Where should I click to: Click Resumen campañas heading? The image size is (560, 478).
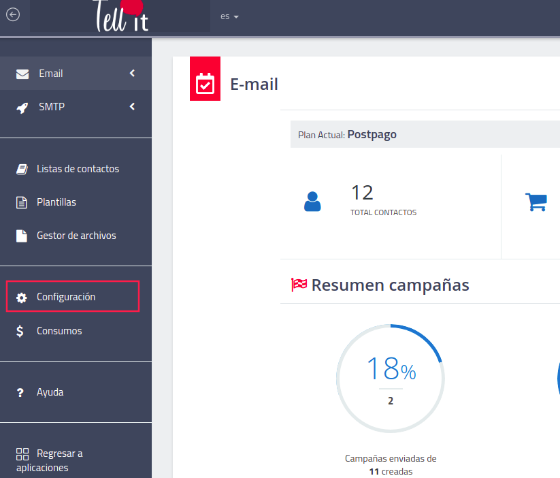pyautogui.click(x=391, y=285)
